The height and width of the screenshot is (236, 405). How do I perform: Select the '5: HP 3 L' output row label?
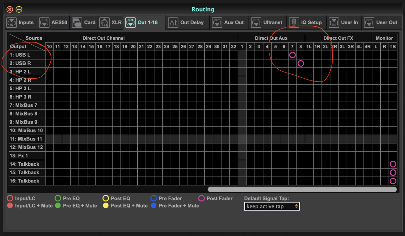(x=27, y=88)
